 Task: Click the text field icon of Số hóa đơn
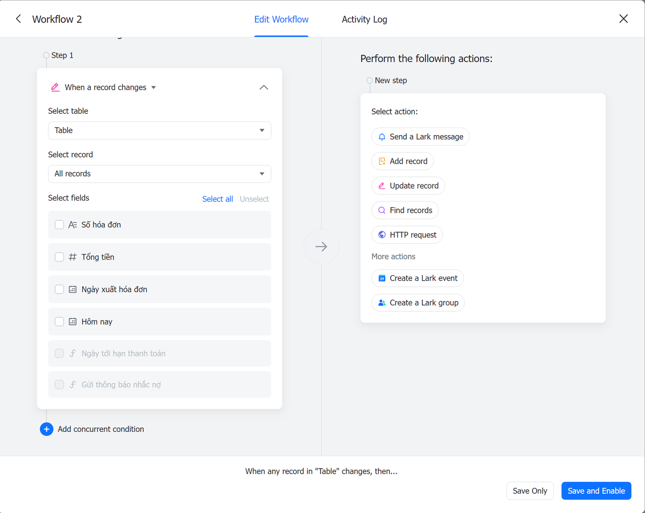point(73,225)
